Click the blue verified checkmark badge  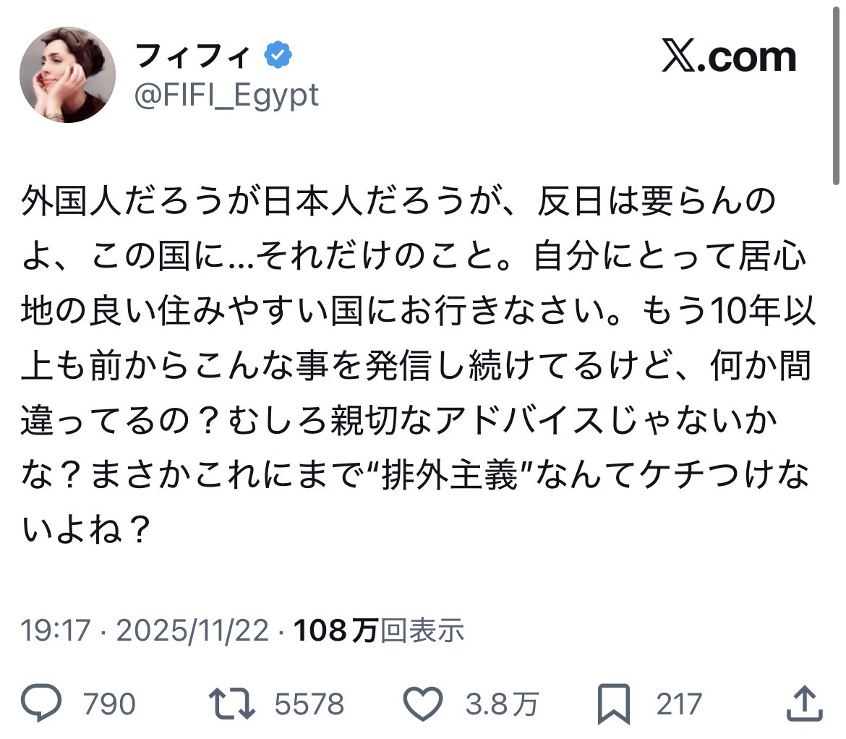278,56
